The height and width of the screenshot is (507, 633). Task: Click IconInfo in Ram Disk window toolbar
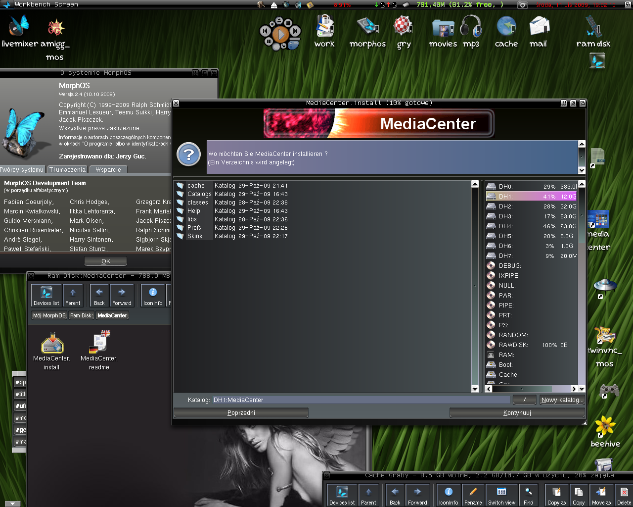click(153, 296)
